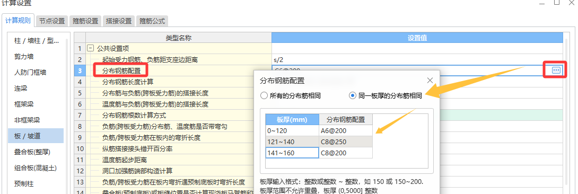Click row number 7 header

click(80, 115)
